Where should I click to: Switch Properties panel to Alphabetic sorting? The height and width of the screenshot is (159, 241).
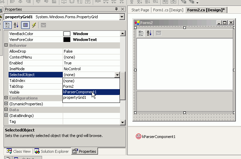click(x=16, y=25)
